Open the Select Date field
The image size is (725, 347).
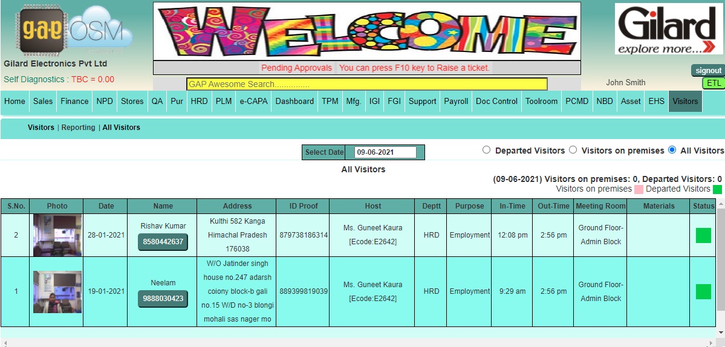[385, 152]
